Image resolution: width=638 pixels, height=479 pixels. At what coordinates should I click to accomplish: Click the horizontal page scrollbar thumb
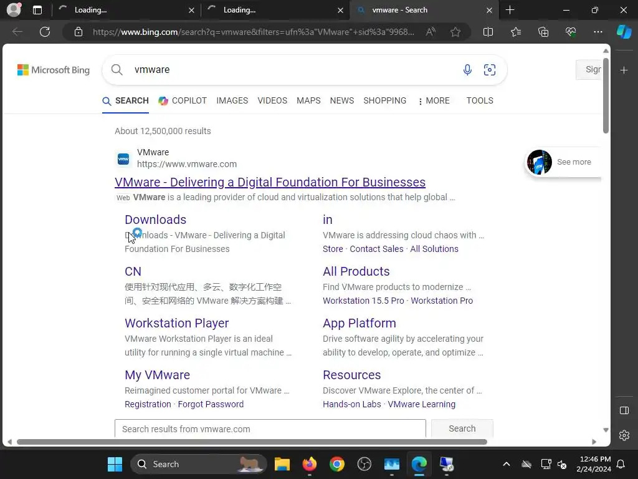coord(252,442)
